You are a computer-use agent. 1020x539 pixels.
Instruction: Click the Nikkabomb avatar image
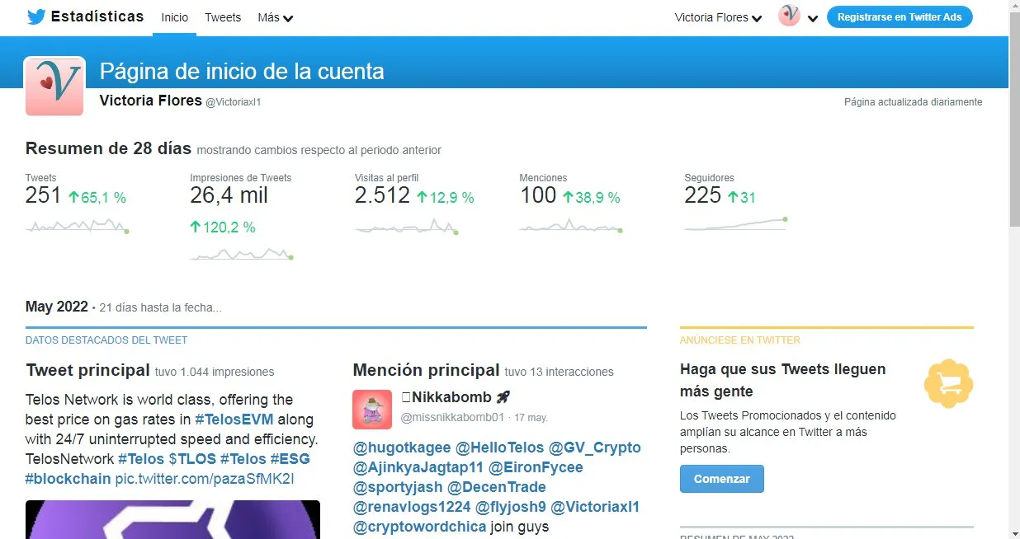372,409
